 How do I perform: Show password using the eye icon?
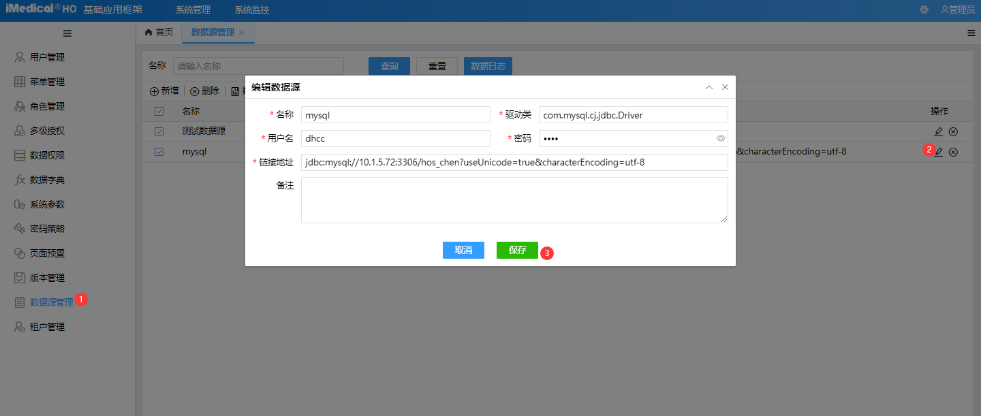tap(721, 139)
